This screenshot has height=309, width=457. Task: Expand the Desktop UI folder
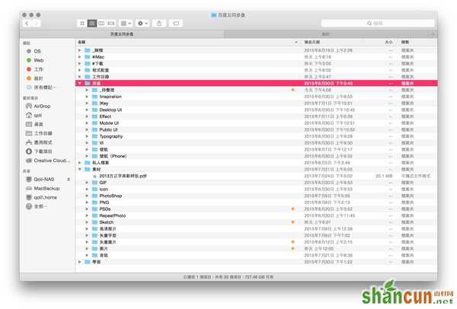click(x=87, y=110)
